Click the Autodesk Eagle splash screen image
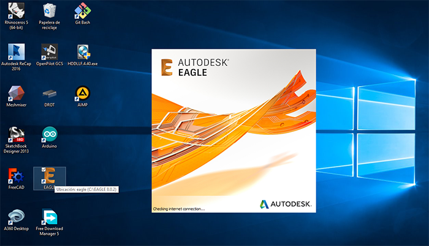Image resolution: width=429 pixels, height=246 pixels. coord(234,131)
